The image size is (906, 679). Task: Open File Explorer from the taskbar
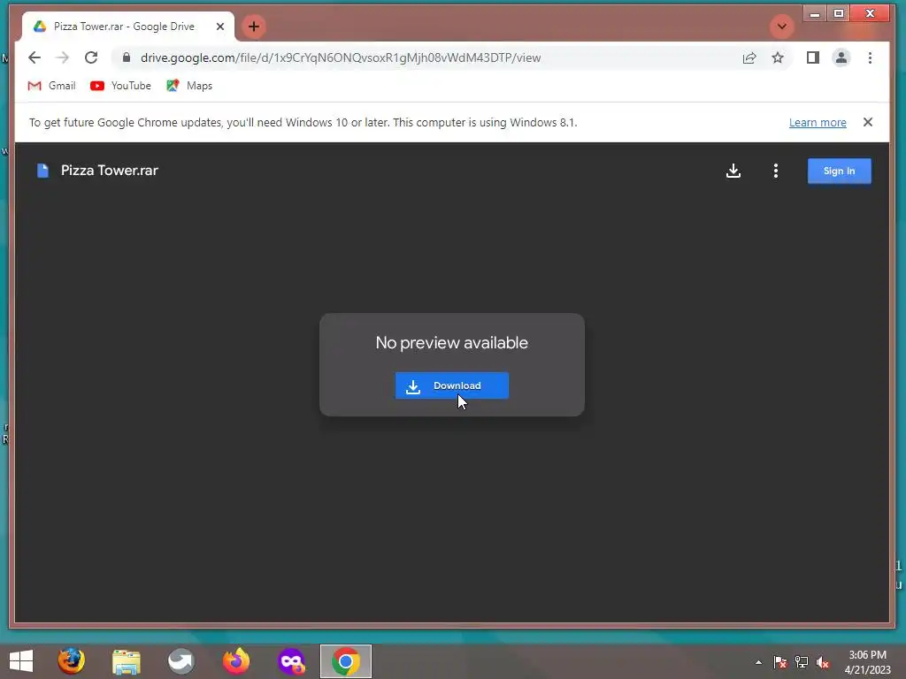pyautogui.click(x=126, y=661)
